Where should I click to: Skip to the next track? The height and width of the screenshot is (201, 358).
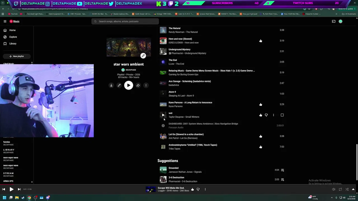[x=19, y=189]
